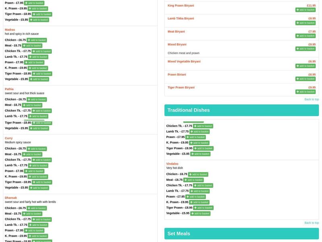Add Dhansak Lamb Tk. to basket
This screenshot has height=242, width=322.
38,225
